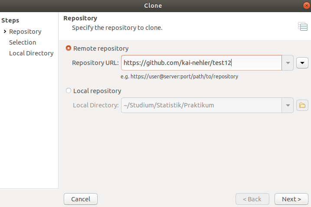This screenshot has width=311, height=207.
Task: Click the chevron marker beside Repository step
Action: 5,31
